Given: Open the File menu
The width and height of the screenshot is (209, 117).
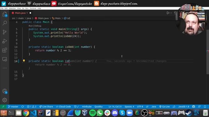Looking at the screenshot, I should tap(2, 8).
